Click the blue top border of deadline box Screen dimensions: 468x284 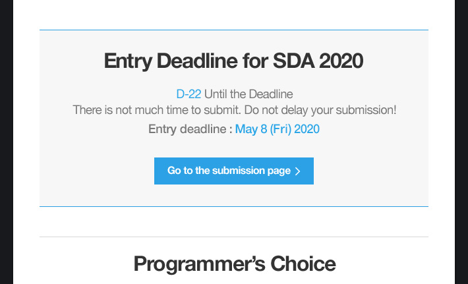pos(234,30)
